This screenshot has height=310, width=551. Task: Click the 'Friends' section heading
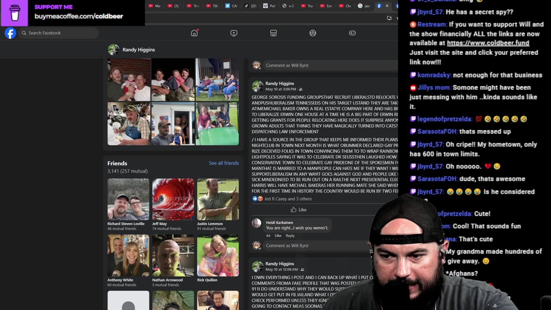(118, 164)
